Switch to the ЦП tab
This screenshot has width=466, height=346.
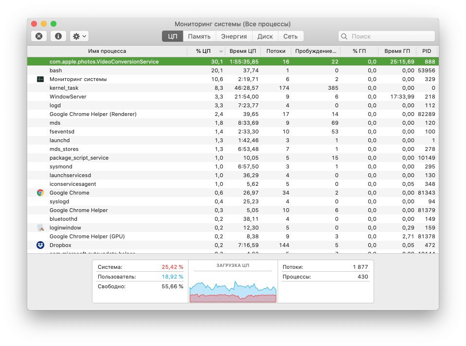point(172,36)
